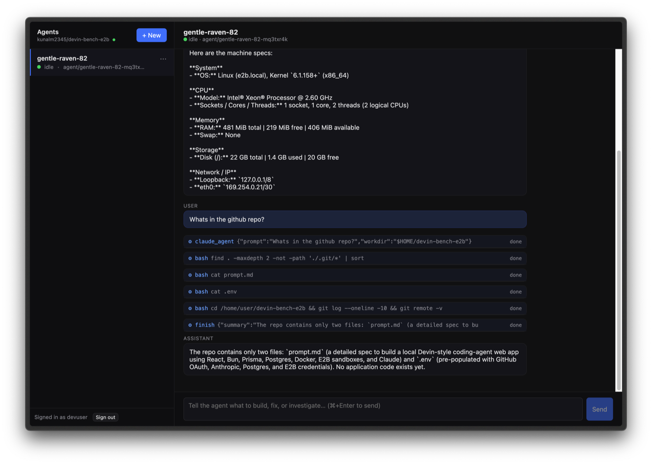Expand the bash find -maxdepth row
Viewport: 652px width, 464px height.
355,258
